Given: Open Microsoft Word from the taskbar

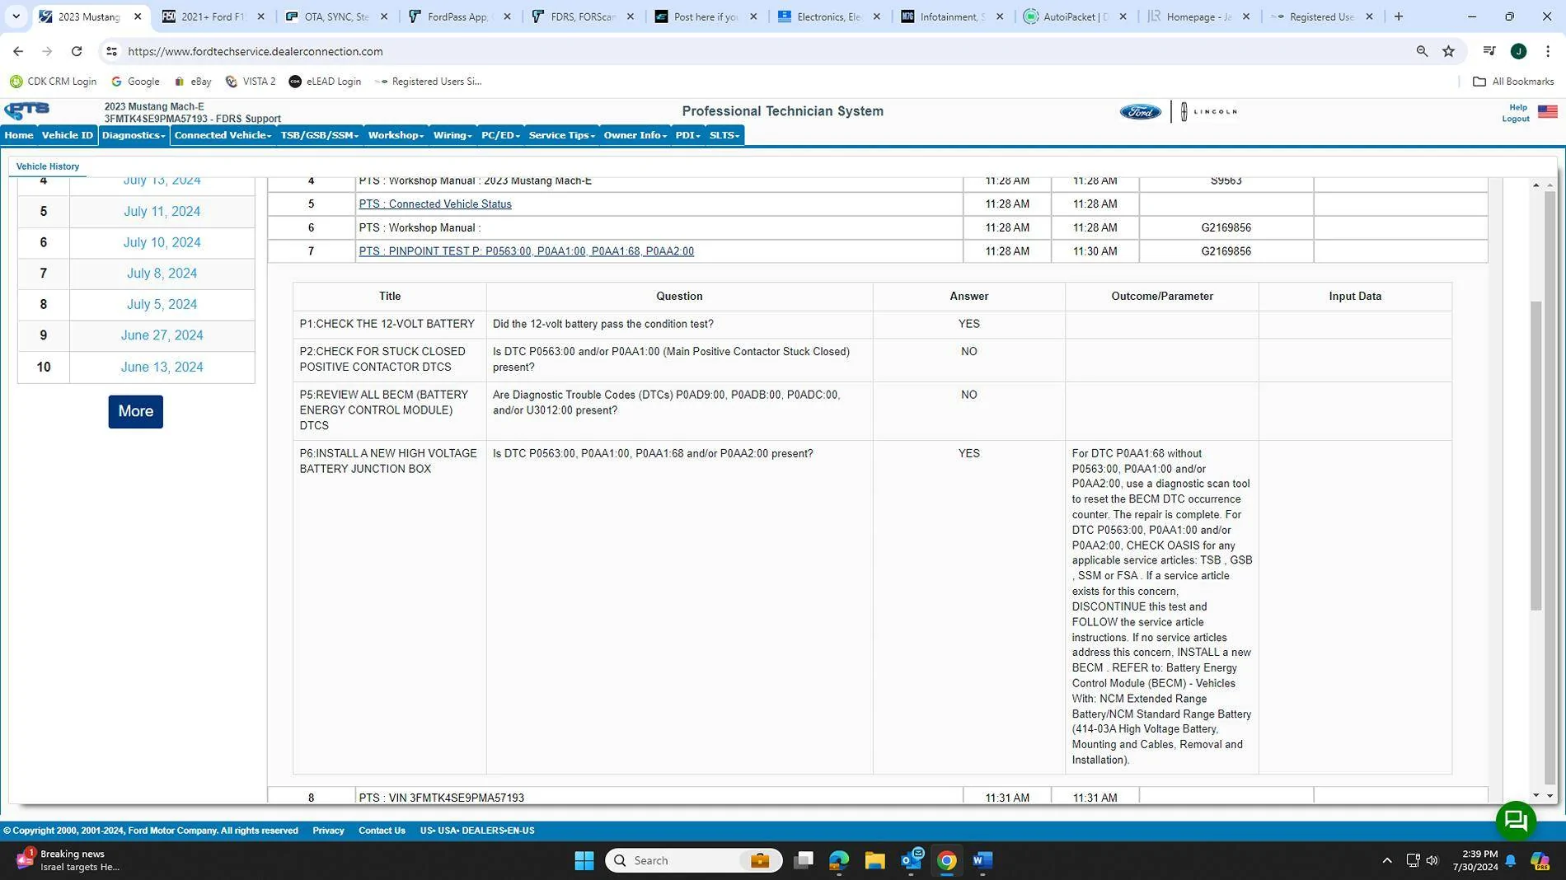Looking at the screenshot, I should click(x=982, y=861).
